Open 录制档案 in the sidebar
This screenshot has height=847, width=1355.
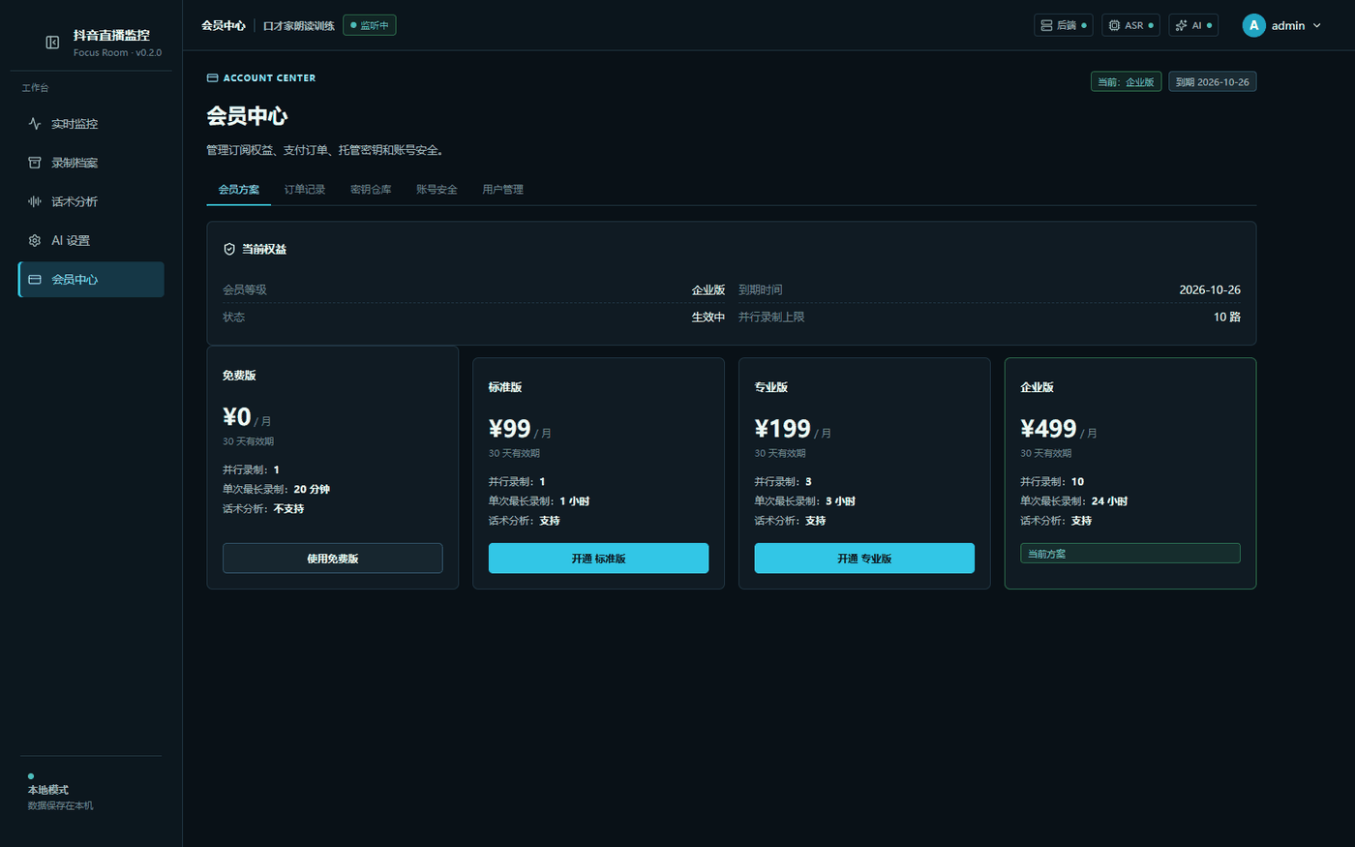click(91, 163)
